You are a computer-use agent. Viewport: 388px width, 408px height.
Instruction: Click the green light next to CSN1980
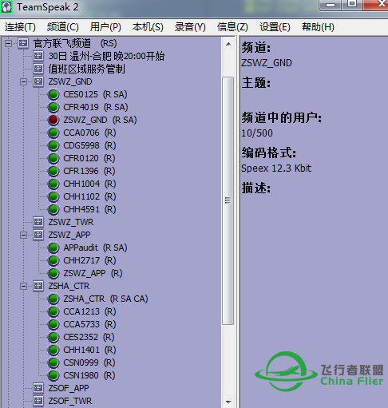point(53,375)
